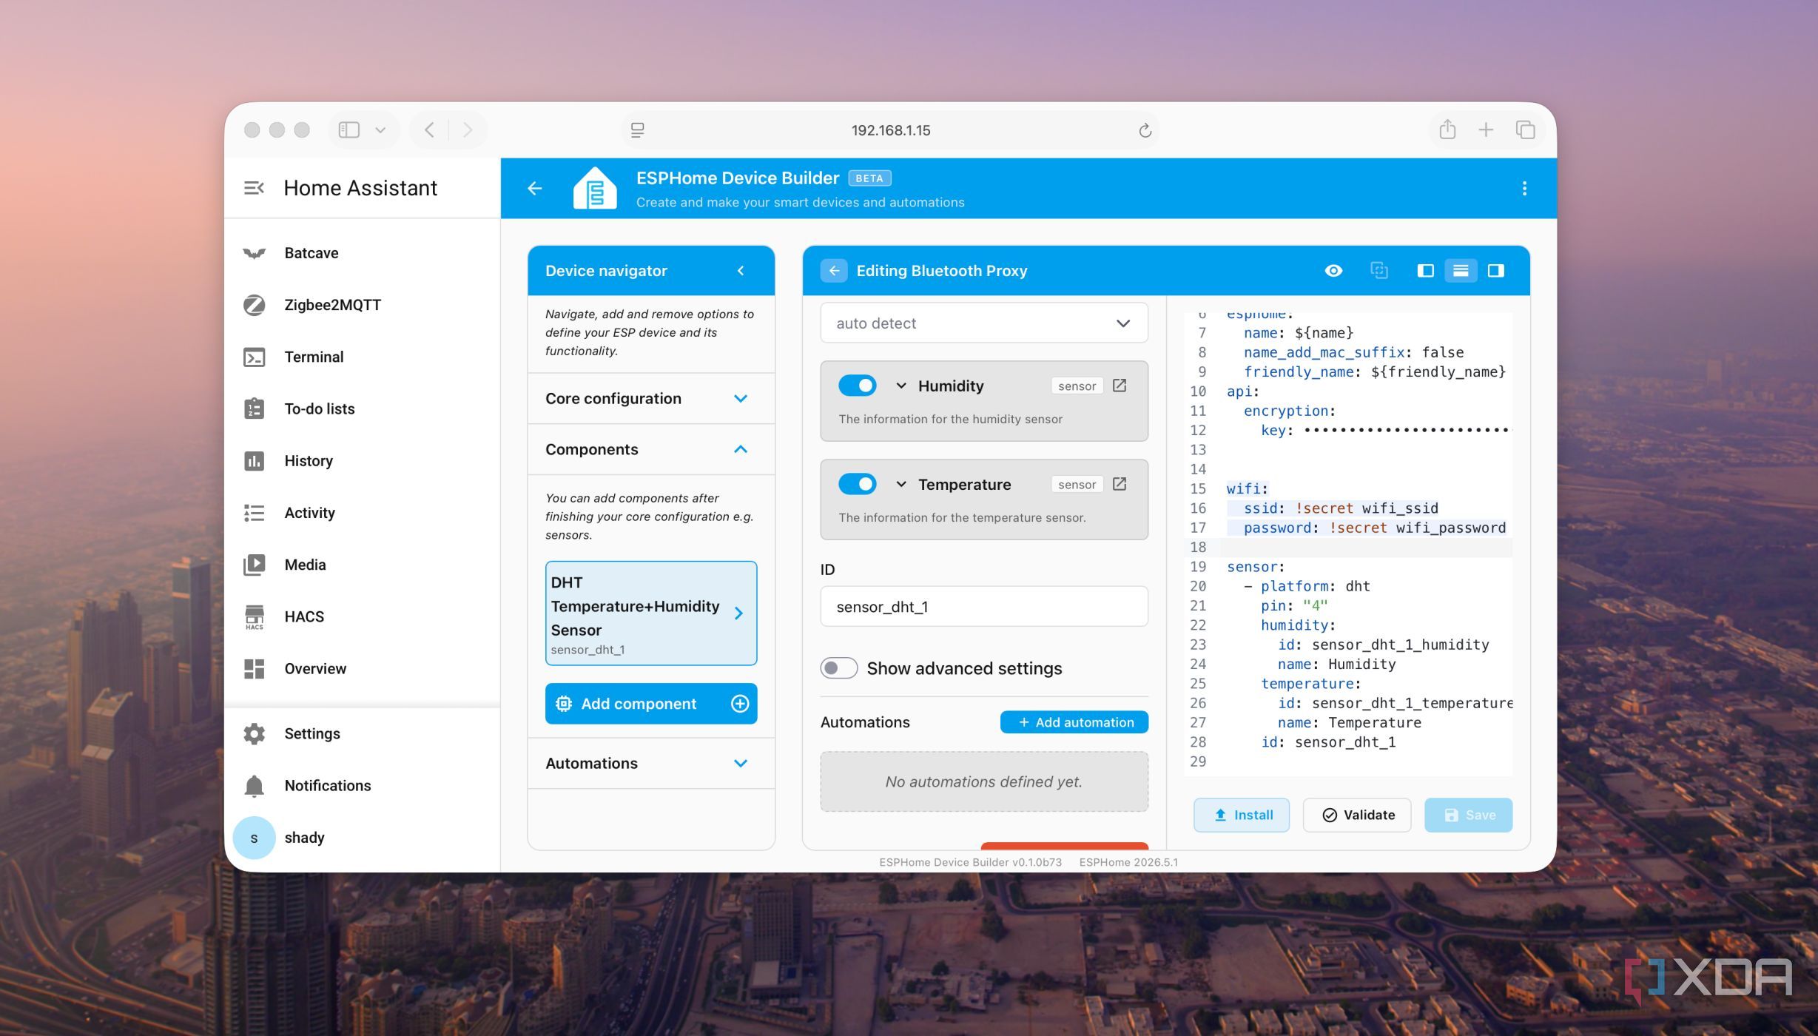Click the Install button
1818x1036 pixels.
point(1241,815)
